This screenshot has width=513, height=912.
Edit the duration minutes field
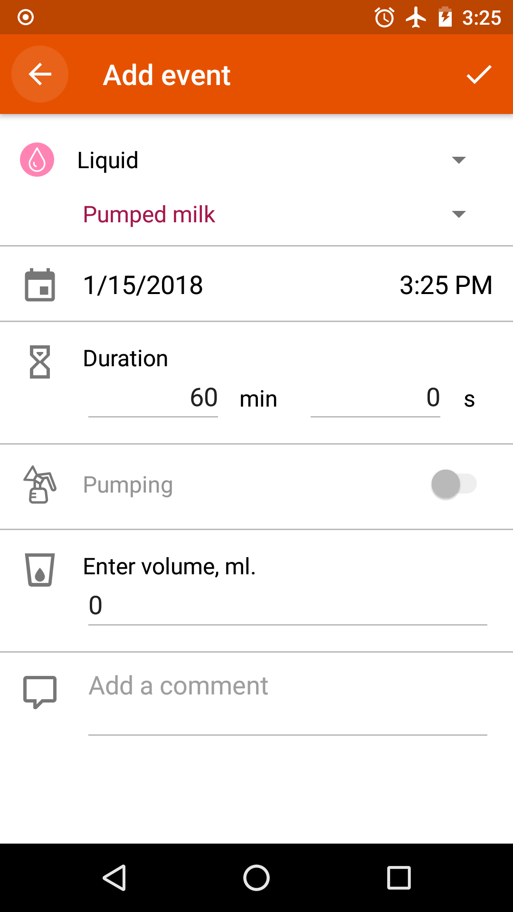[x=153, y=398]
